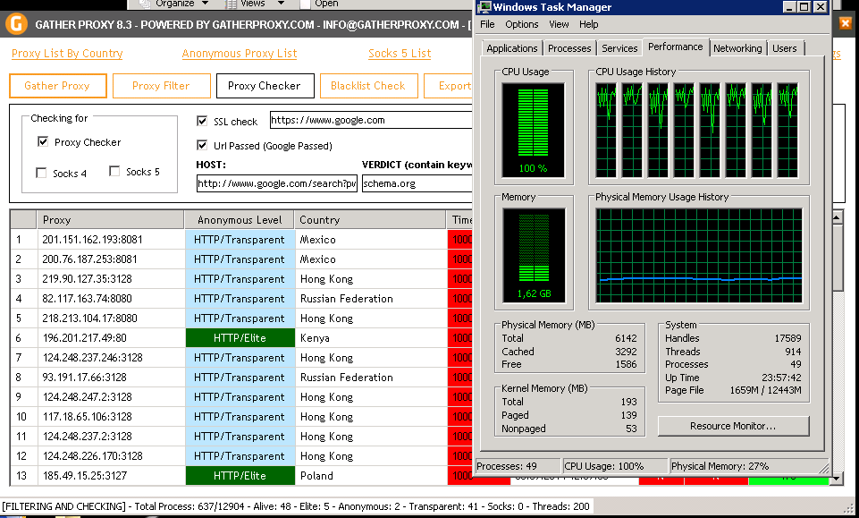Screen dimensions: 859x518
Task: Open the Help menu in Task Manager
Action: 588,24
